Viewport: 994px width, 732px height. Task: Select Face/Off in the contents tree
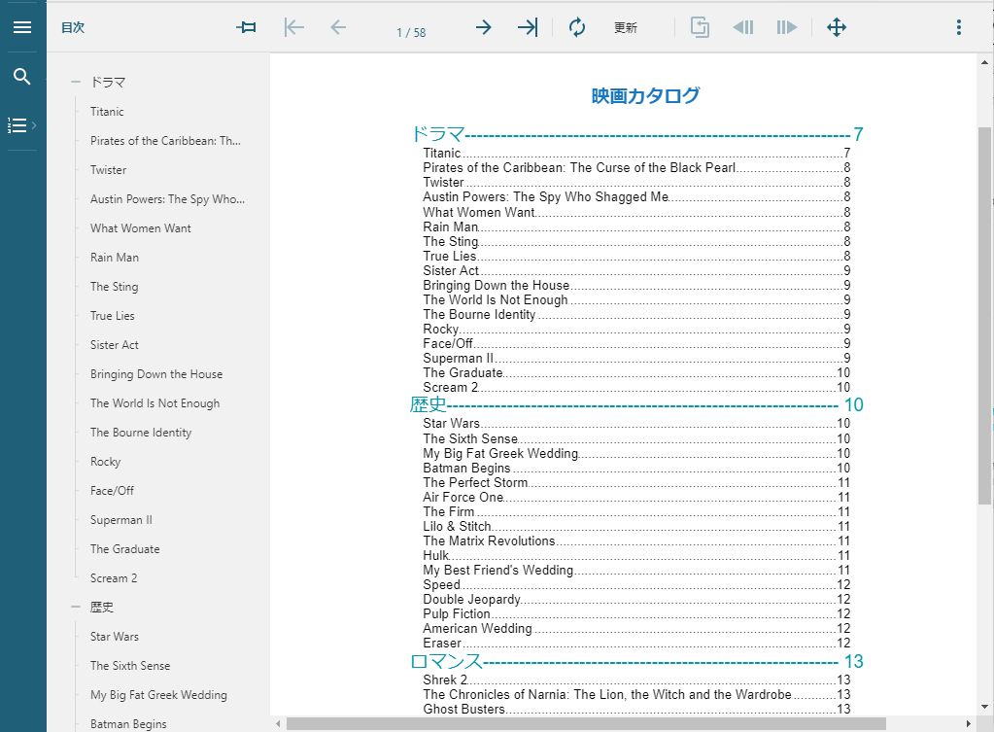point(112,491)
